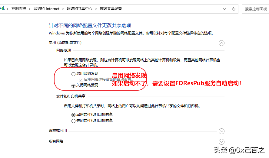
Task: Open the address bar history dropdown
Action: click(224, 9)
